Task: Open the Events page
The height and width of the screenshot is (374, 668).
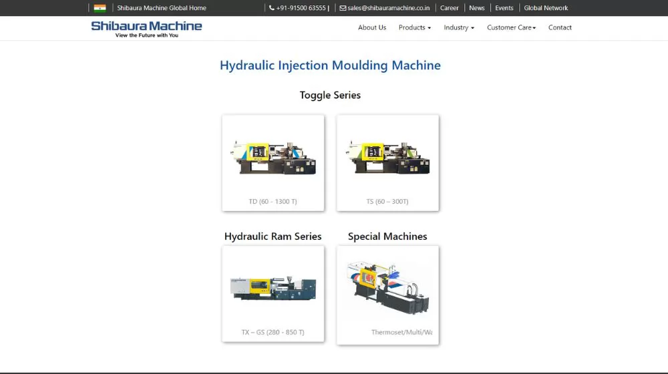Action: point(504,7)
